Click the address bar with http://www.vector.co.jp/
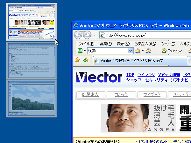The height and width of the screenshot is (143, 191). [x=145, y=35]
